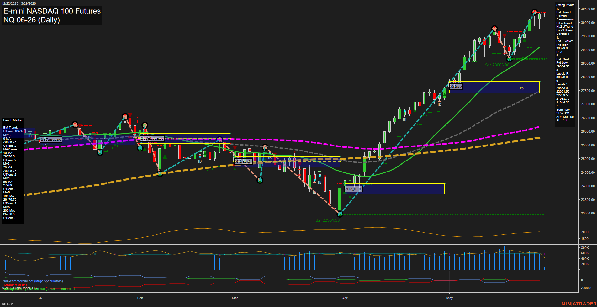The height and width of the screenshot is (307, 597).
Task: Click the NQ 06-26 tab at bottom left
Action: tap(8, 304)
